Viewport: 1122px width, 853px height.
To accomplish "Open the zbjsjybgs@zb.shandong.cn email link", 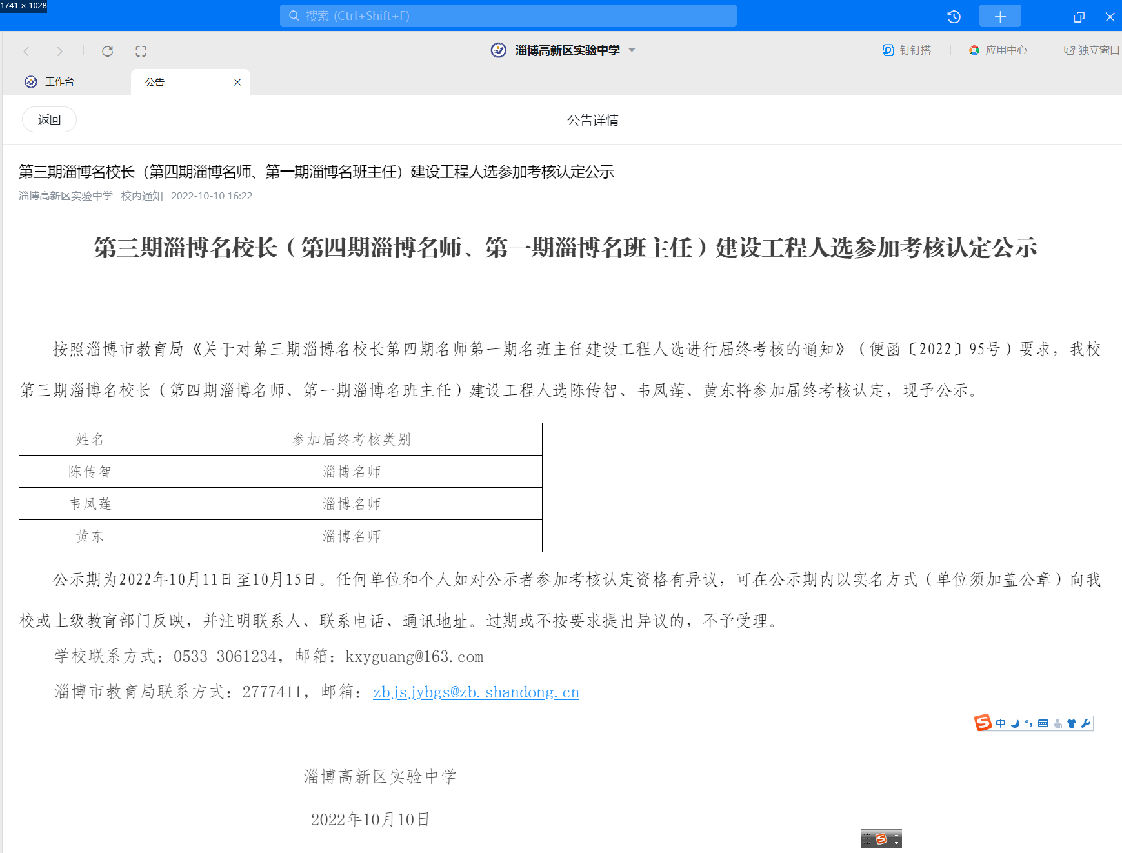I will [476, 692].
